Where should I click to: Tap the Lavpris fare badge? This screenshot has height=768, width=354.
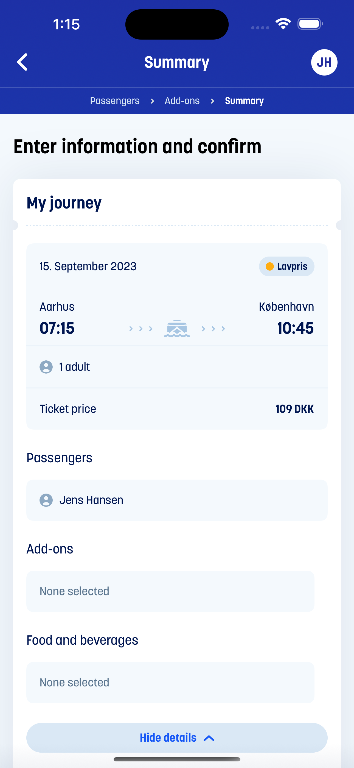coord(287,266)
